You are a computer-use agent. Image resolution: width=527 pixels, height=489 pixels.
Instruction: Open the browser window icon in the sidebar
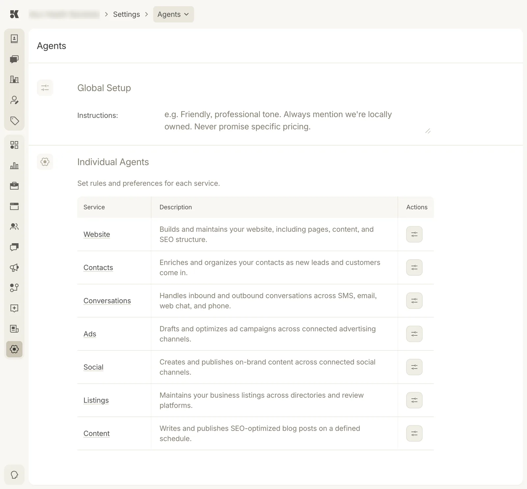pos(14,206)
